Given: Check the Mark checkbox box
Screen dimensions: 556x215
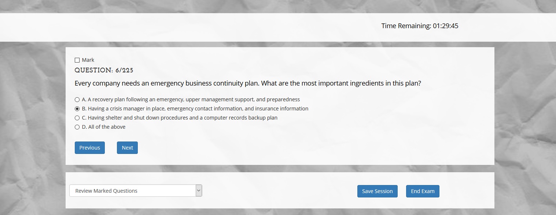Looking at the screenshot, I should pyautogui.click(x=77, y=60).
